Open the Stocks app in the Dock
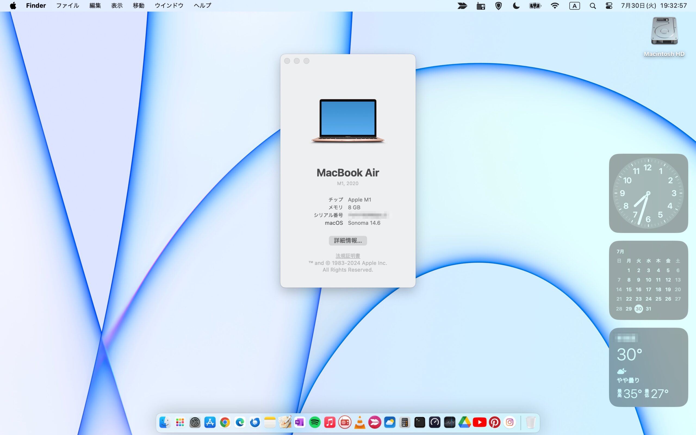This screenshot has height=435, width=696. 449,422
